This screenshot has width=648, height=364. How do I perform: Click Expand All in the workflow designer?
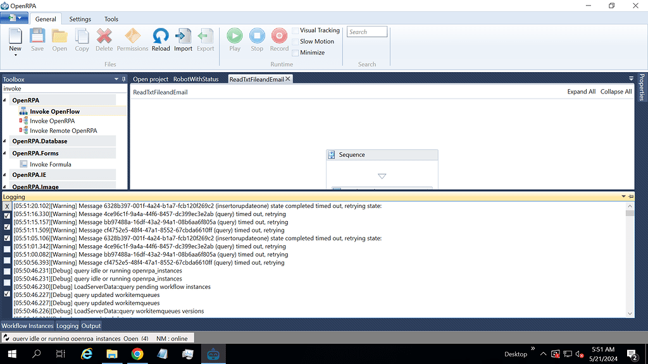tap(581, 91)
